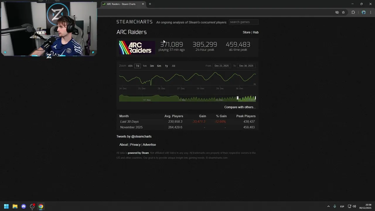Show hidden system tray icons
The height and width of the screenshot is (211, 375).
click(328, 207)
